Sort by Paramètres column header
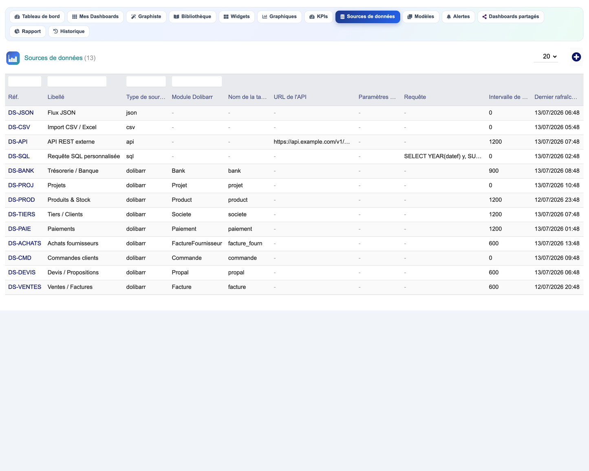589x471 pixels. 377,97
